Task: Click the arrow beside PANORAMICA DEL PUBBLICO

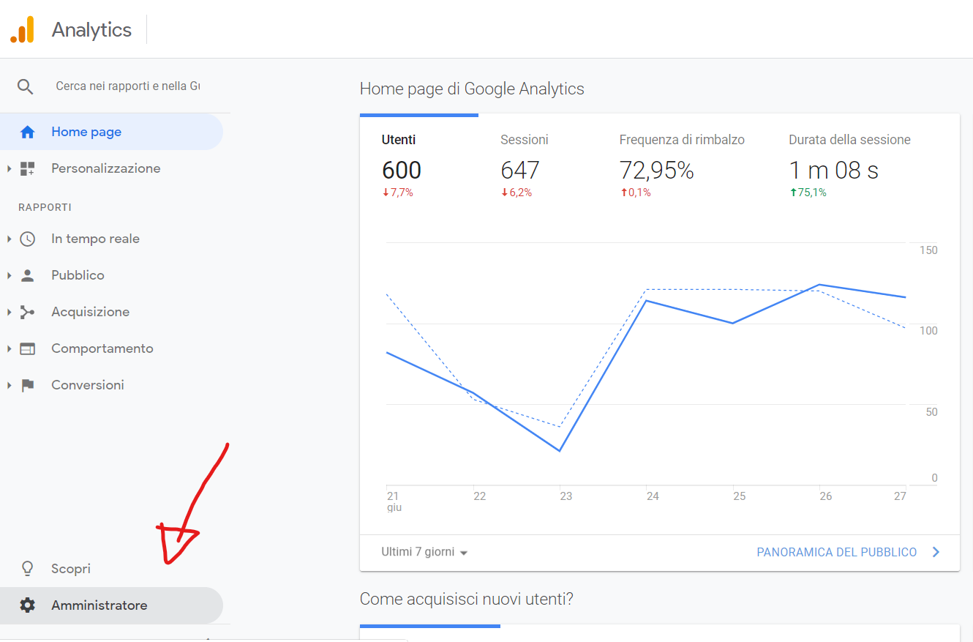Action: (935, 551)
